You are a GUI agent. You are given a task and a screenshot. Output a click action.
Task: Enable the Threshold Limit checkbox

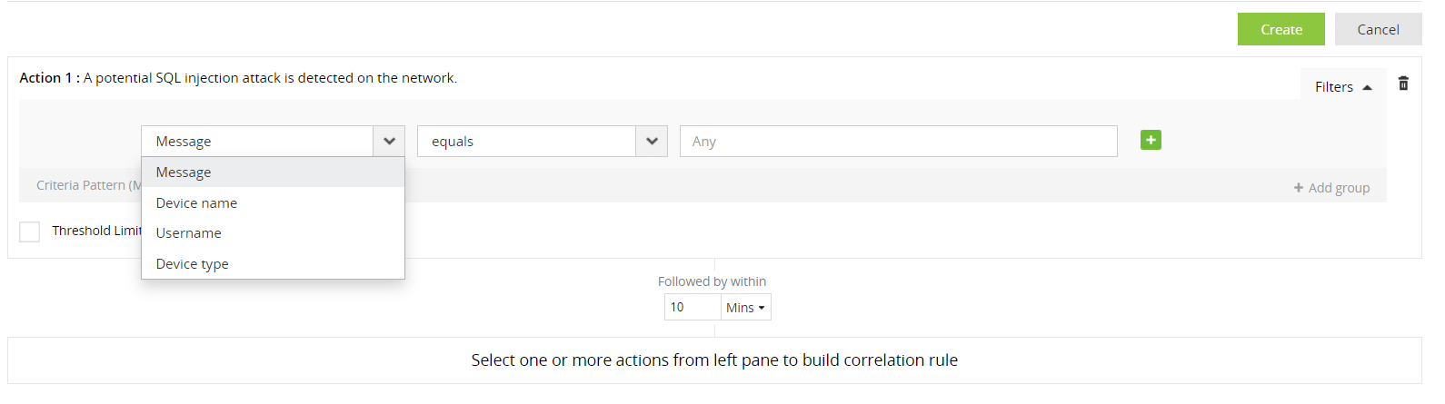(x=30, y=232)
